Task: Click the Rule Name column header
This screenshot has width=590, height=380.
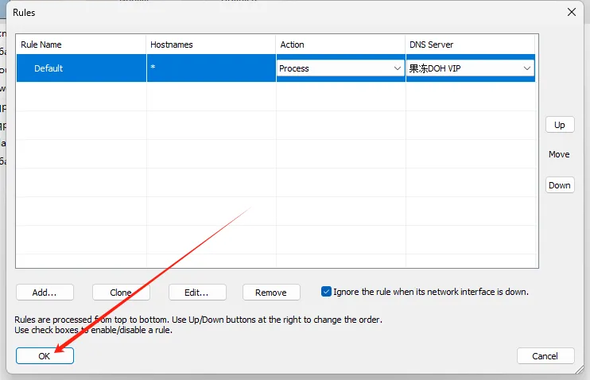Action: [81, 45]
